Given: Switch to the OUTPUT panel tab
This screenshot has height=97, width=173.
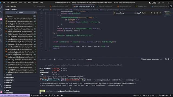Looking at the screenshot, I should (x=61, y=60).
